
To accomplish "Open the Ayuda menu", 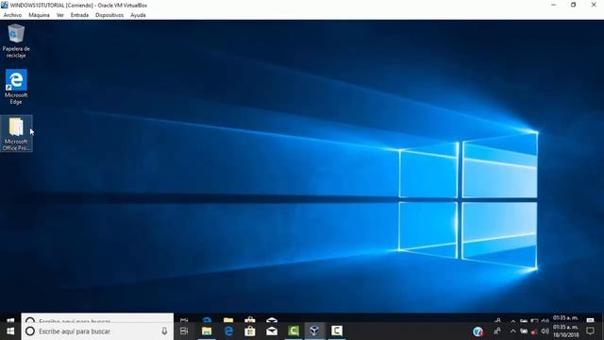I will (x=138, y=15).
